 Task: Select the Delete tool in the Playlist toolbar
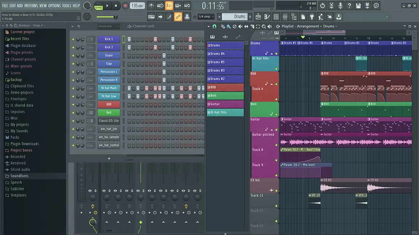coord(235,26)
